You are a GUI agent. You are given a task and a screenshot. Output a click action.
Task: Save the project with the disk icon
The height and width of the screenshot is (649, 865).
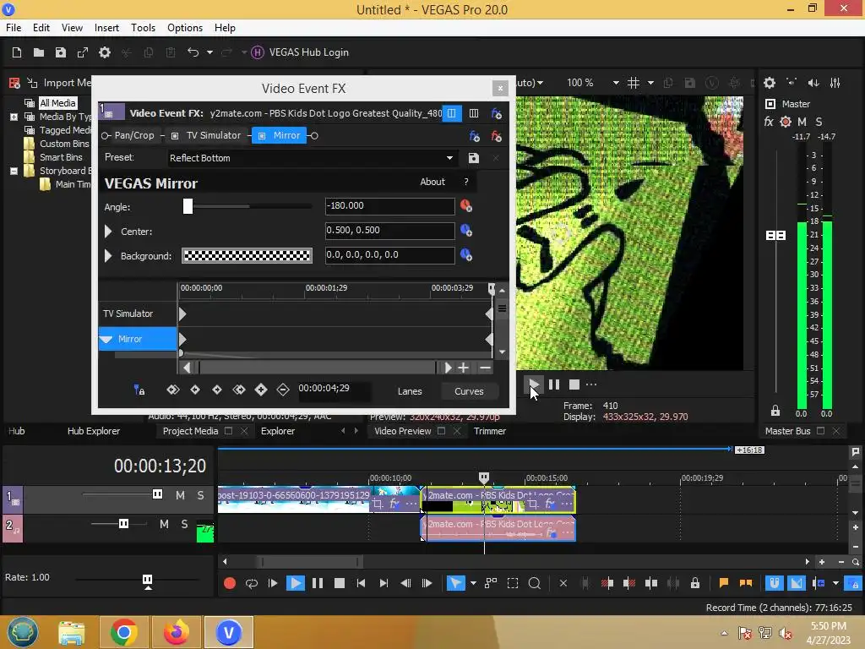tap(61, 52)
